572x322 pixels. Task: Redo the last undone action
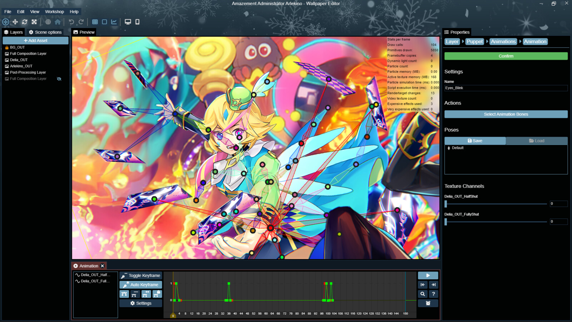pos(81,22)
